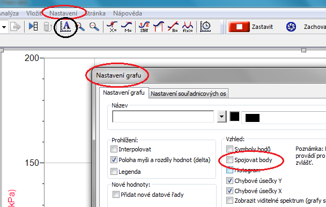Open the data collection clock settings
This screenshot has height=207, width=326.
[205, 27]
